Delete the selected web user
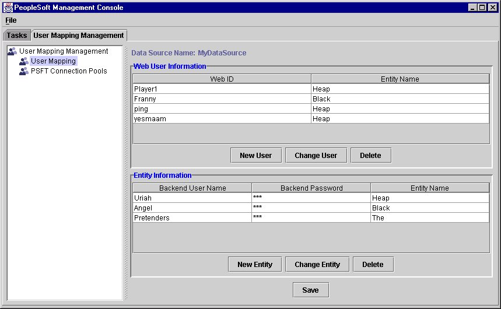This screenshot has height=309, width=501. 370,155
